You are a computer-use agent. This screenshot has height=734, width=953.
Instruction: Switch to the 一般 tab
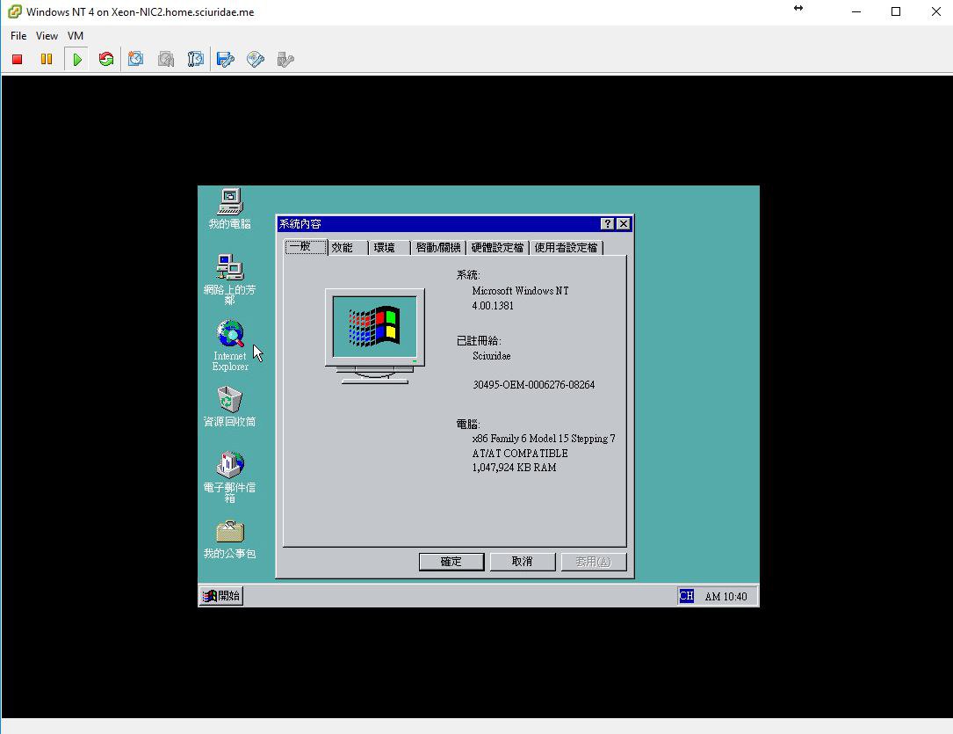click(x=306, y=246)
